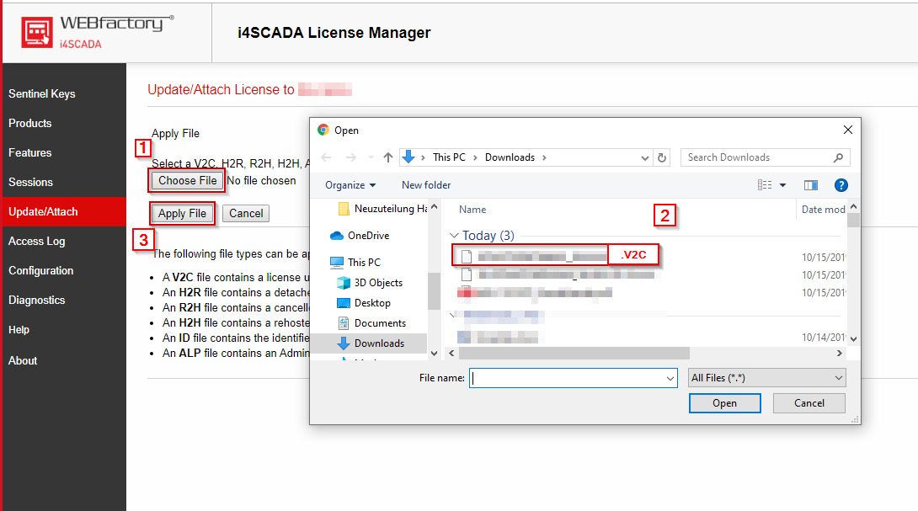Viewport: 918px width, 511px height.
Task: Refresh the Downloads folder listing
Action: point(662,157)
